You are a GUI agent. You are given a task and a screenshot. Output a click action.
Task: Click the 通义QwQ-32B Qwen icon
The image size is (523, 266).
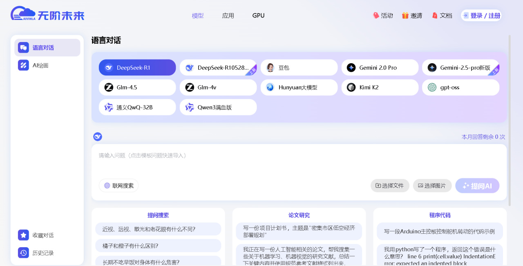pyautogui.click(x=109, y=107)
